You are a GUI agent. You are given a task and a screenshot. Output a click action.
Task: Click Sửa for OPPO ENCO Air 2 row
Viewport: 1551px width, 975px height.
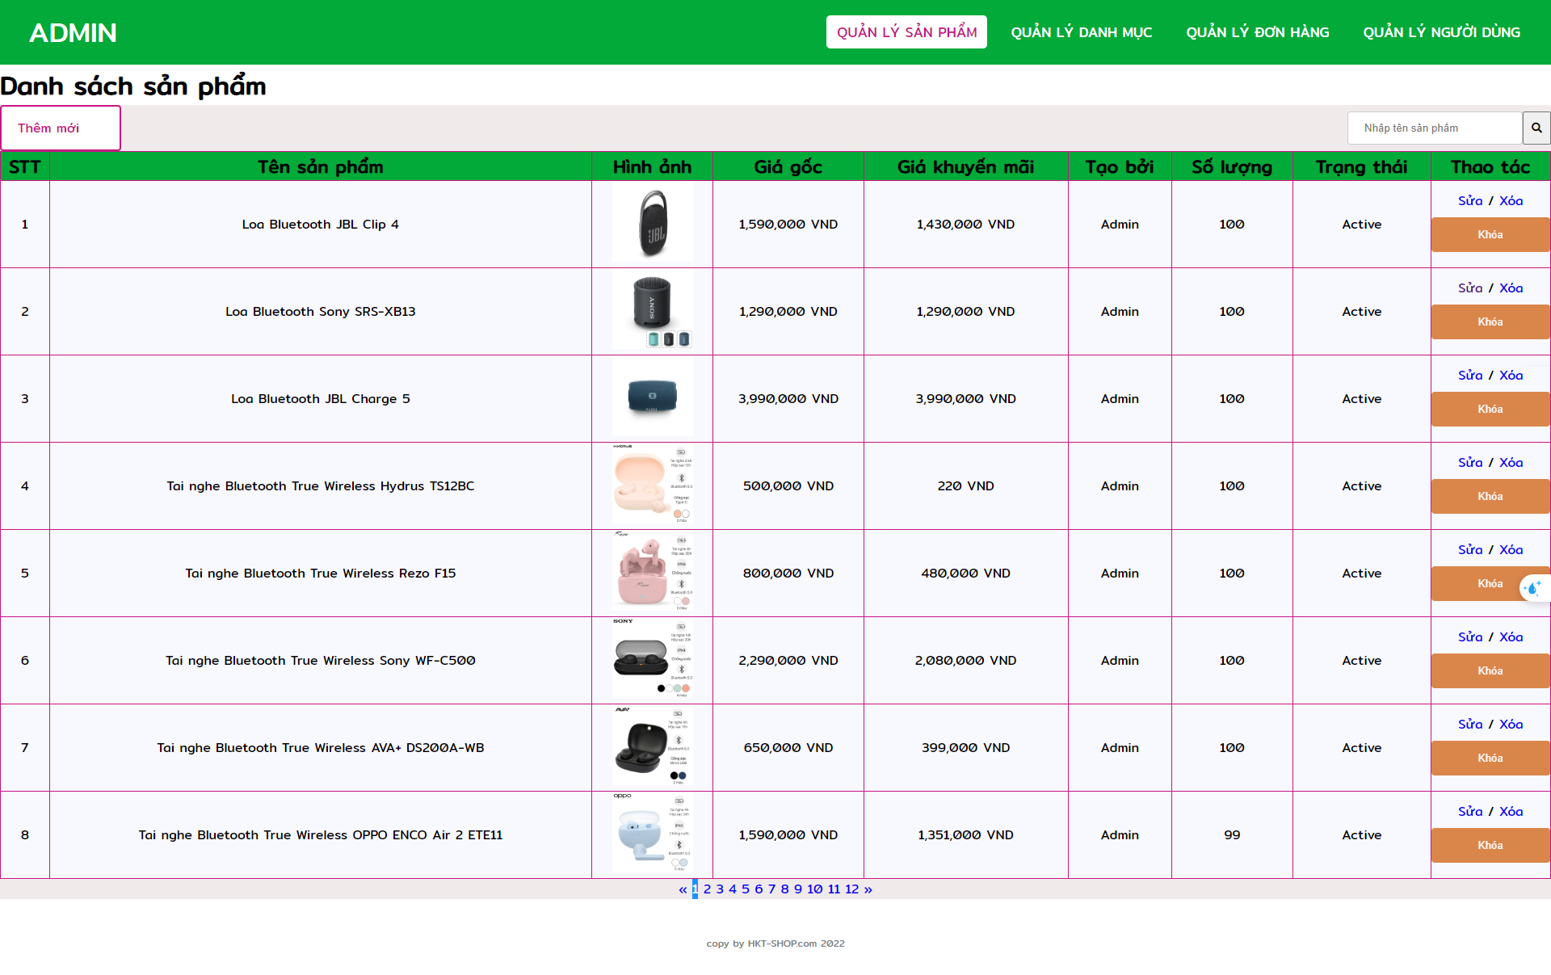(1470, 811)
